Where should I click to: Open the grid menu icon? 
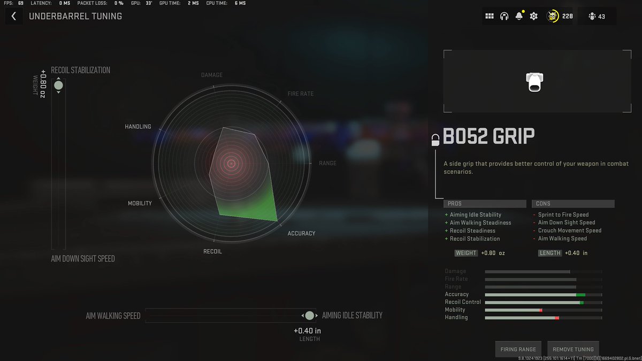(489, 17)
